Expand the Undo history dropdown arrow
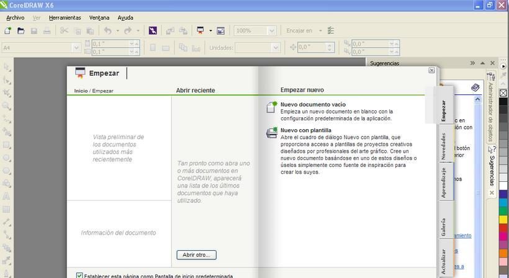The height and width of the screenshot is (278, 509). point(117,30)
